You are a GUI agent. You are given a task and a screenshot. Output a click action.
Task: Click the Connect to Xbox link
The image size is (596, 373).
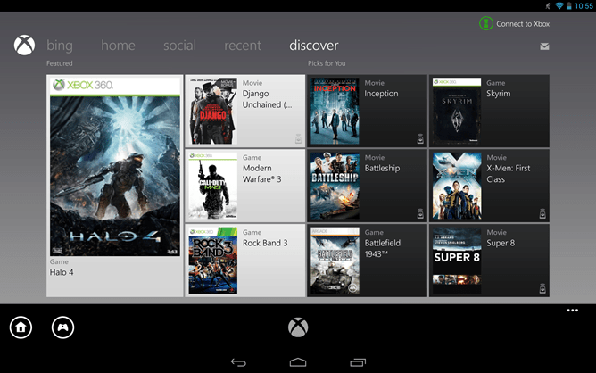(x=523, y=24)
